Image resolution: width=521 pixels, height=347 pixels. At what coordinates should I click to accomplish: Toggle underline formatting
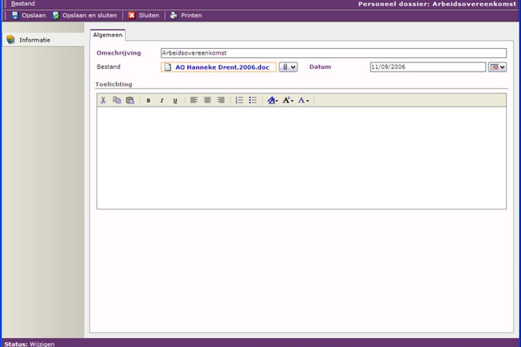tap(175, 101)
